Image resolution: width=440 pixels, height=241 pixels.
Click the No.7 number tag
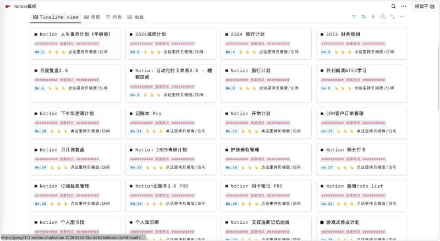tap(135, 95)
